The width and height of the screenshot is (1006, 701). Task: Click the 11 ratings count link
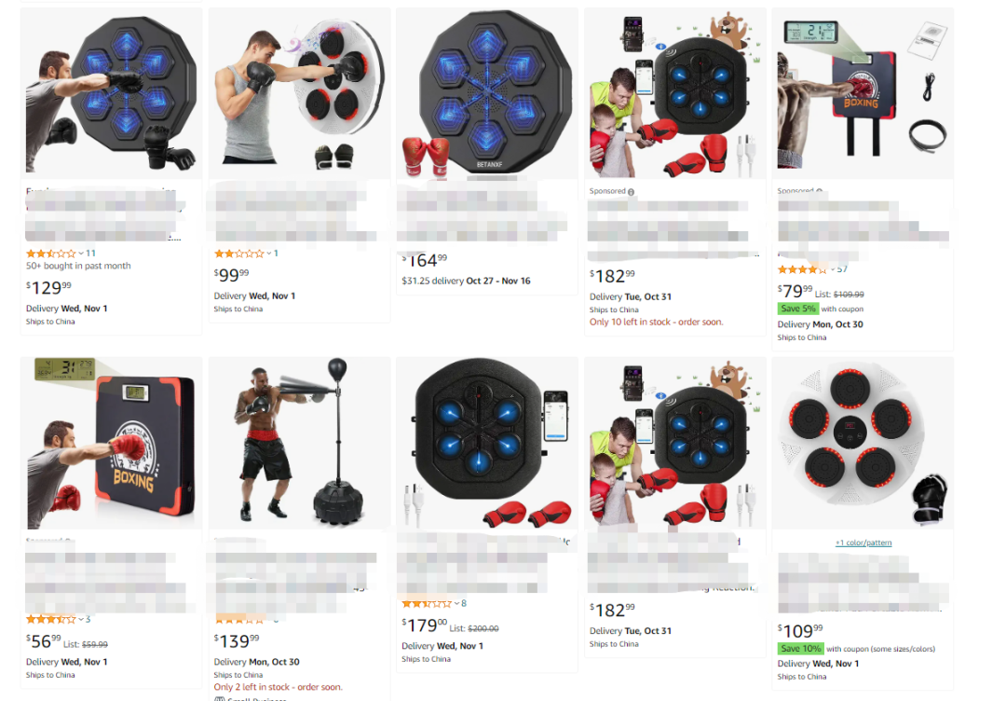click(90, 254)
